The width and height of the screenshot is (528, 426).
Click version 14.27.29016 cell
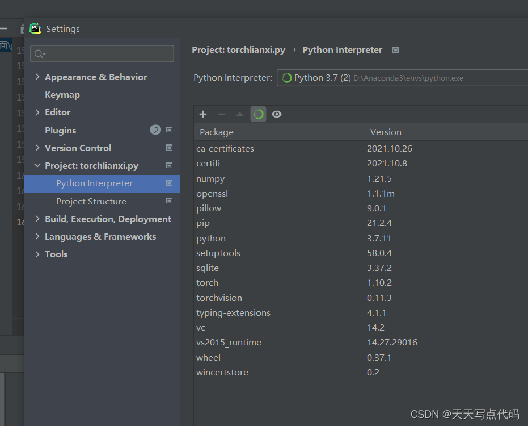[392, 343]
